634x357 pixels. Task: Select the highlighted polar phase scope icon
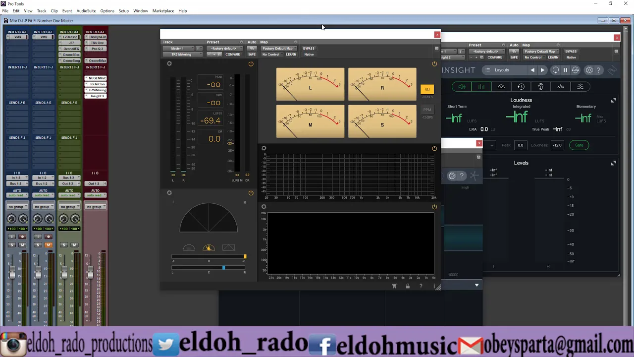[x=209, y=248]
